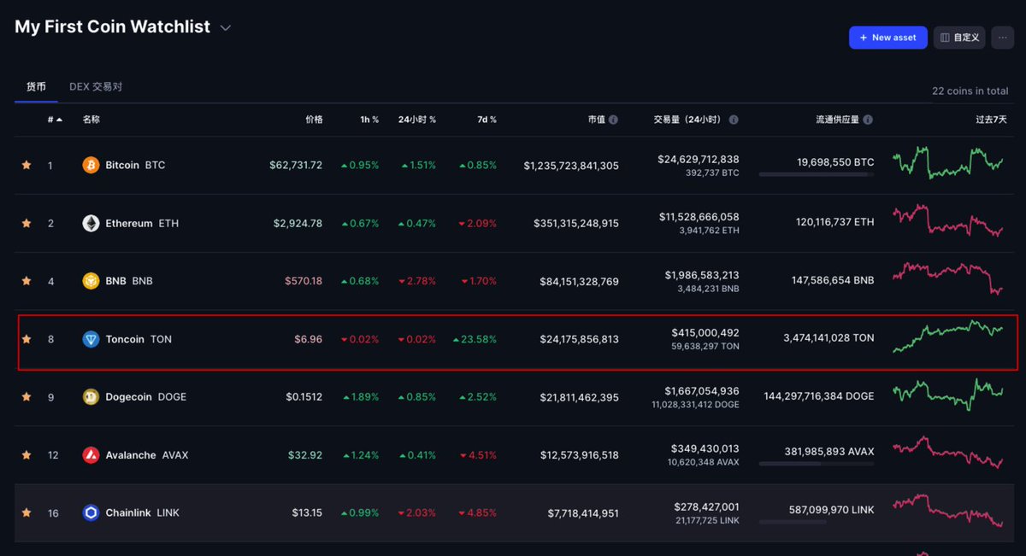This screenshot has height=556, width=1026.
Task: Click the info icon beside 流通供应量
Action: [868, 120]
